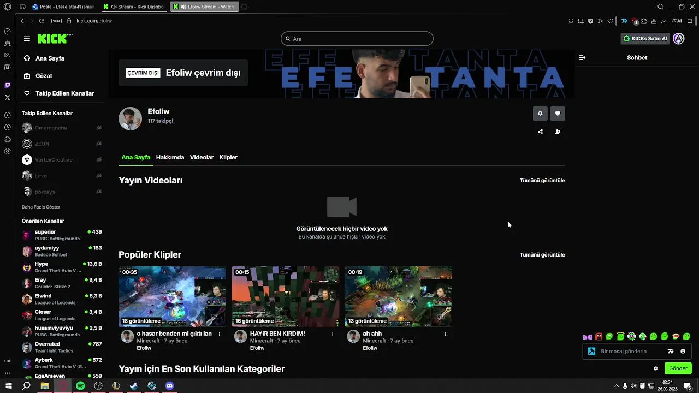Switch to the Ana Sayfa channel tab
699x393 pixels.
pyautogui.click(x=135, y=157)
